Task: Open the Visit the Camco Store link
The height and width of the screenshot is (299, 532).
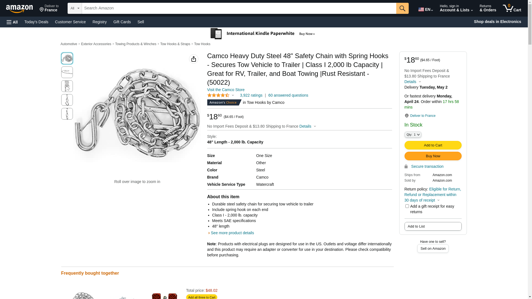Action: 226,90
